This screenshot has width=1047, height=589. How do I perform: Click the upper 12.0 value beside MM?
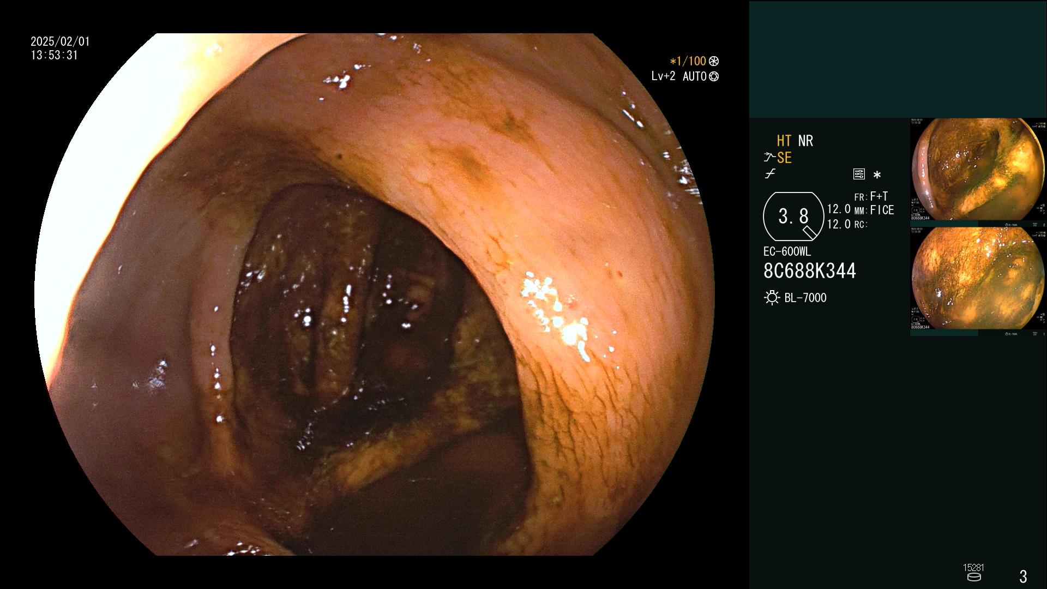839,209
